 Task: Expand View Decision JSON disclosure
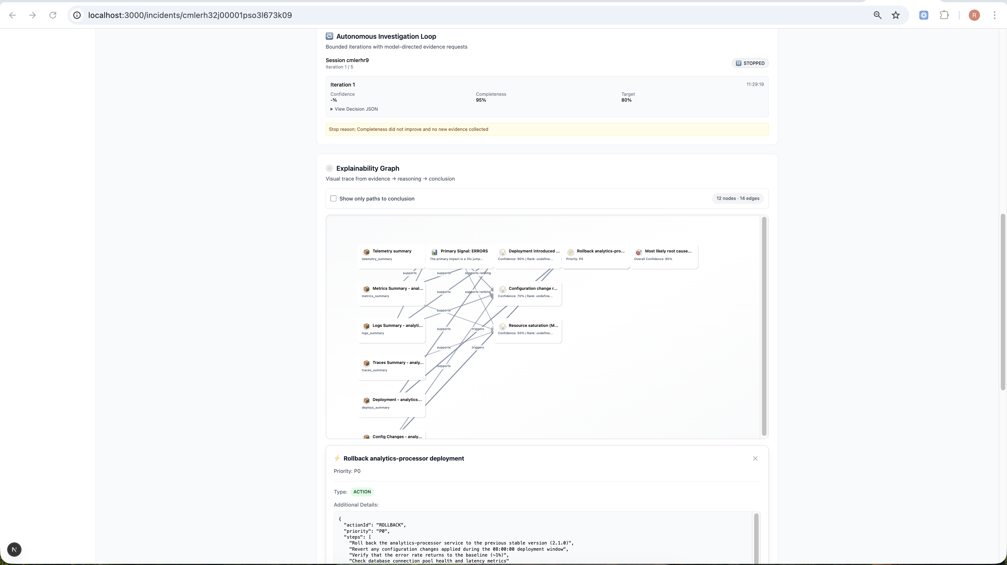tap(354, 109)
